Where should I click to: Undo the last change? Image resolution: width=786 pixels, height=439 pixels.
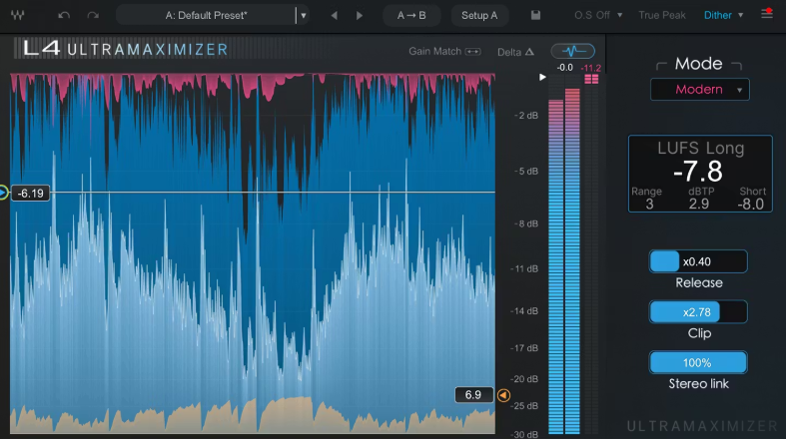click(x=64, y=16)
